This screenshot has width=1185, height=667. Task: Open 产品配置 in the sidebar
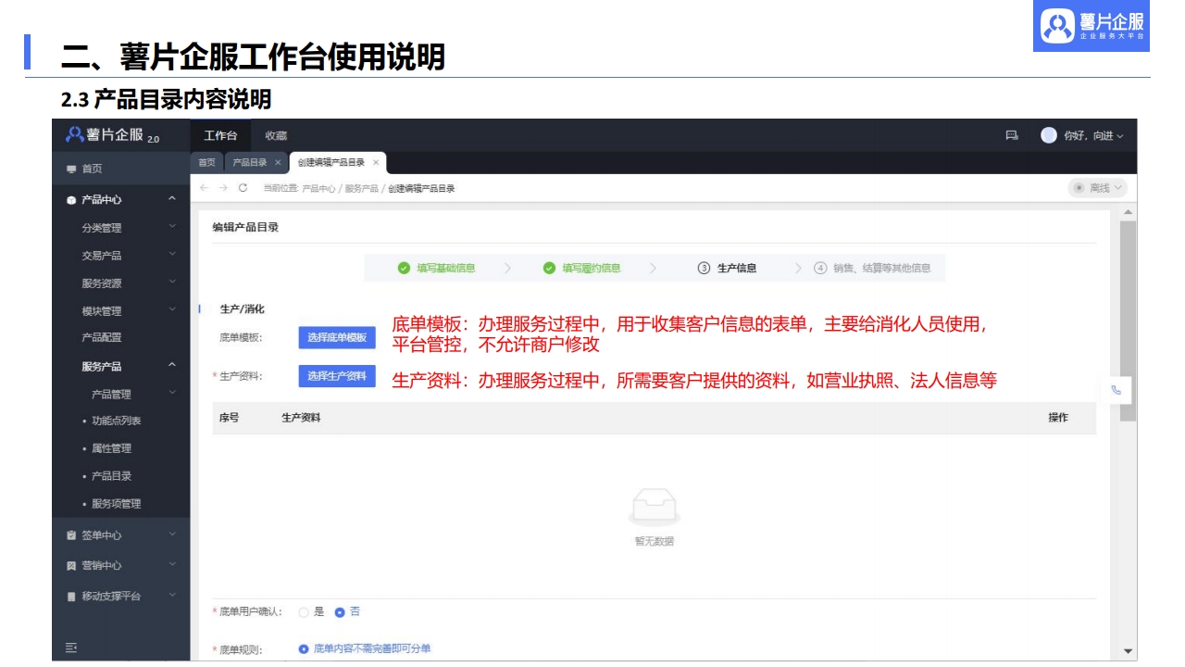click(x=102, y=338)
